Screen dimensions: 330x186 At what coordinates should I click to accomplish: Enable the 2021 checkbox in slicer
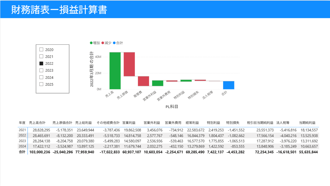coord(41,56)
